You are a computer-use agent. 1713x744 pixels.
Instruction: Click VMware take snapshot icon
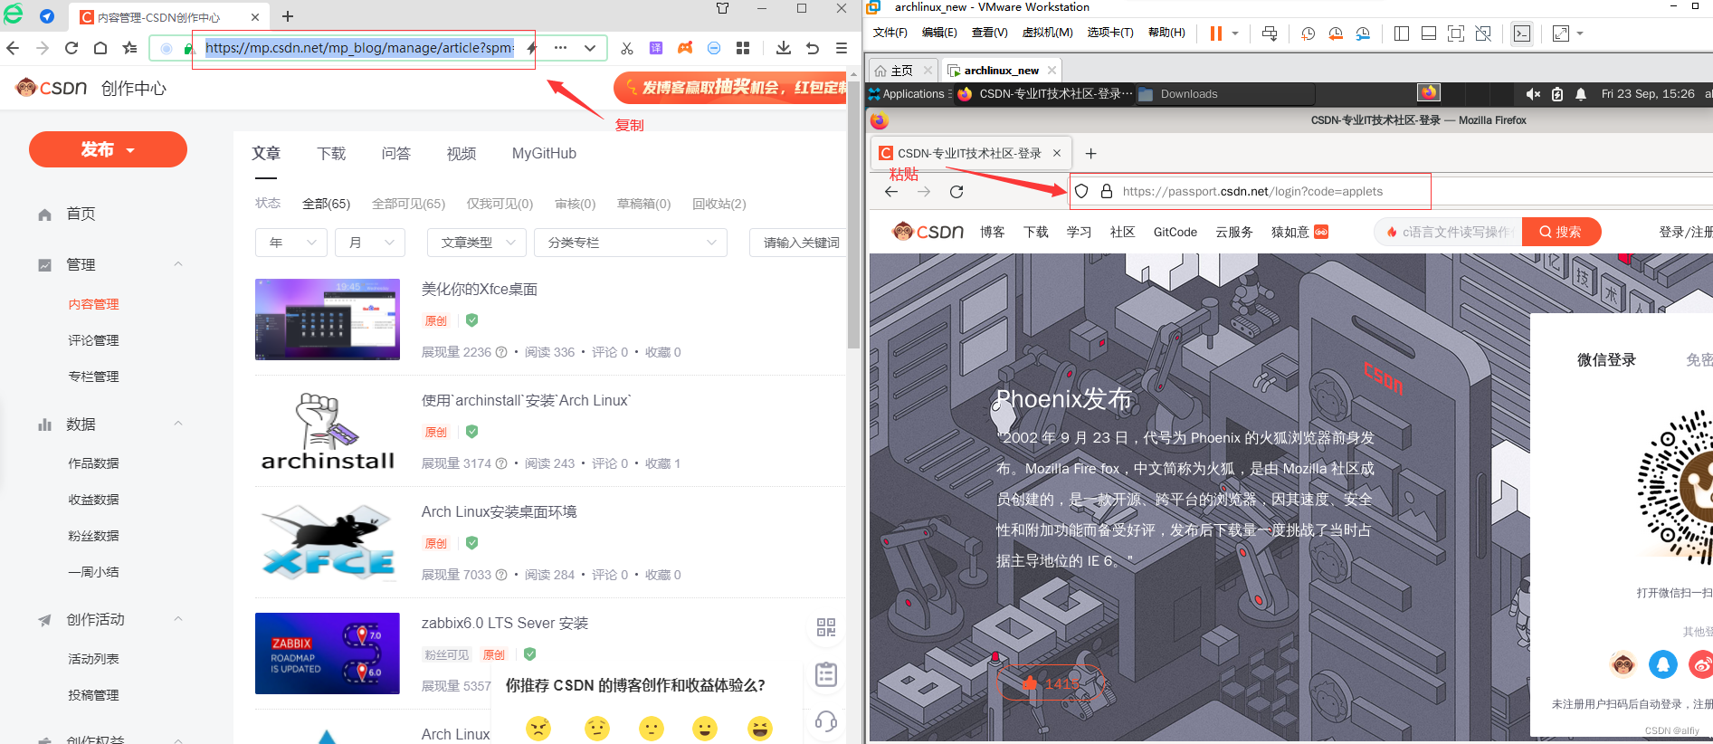[1309, 33]
